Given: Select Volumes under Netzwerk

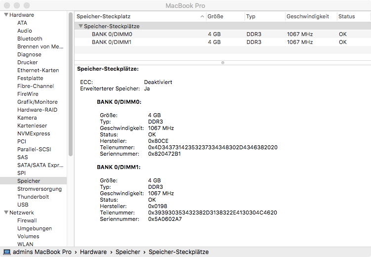Looking at the screenshot, I should click(28, 236).
